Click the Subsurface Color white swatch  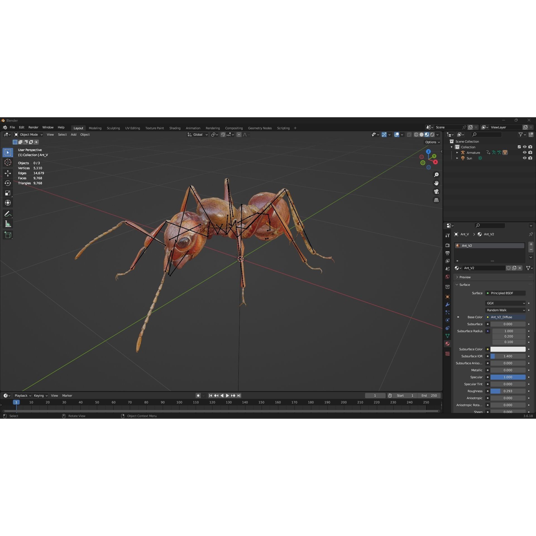pyautogui.click(x=508, y=349)
